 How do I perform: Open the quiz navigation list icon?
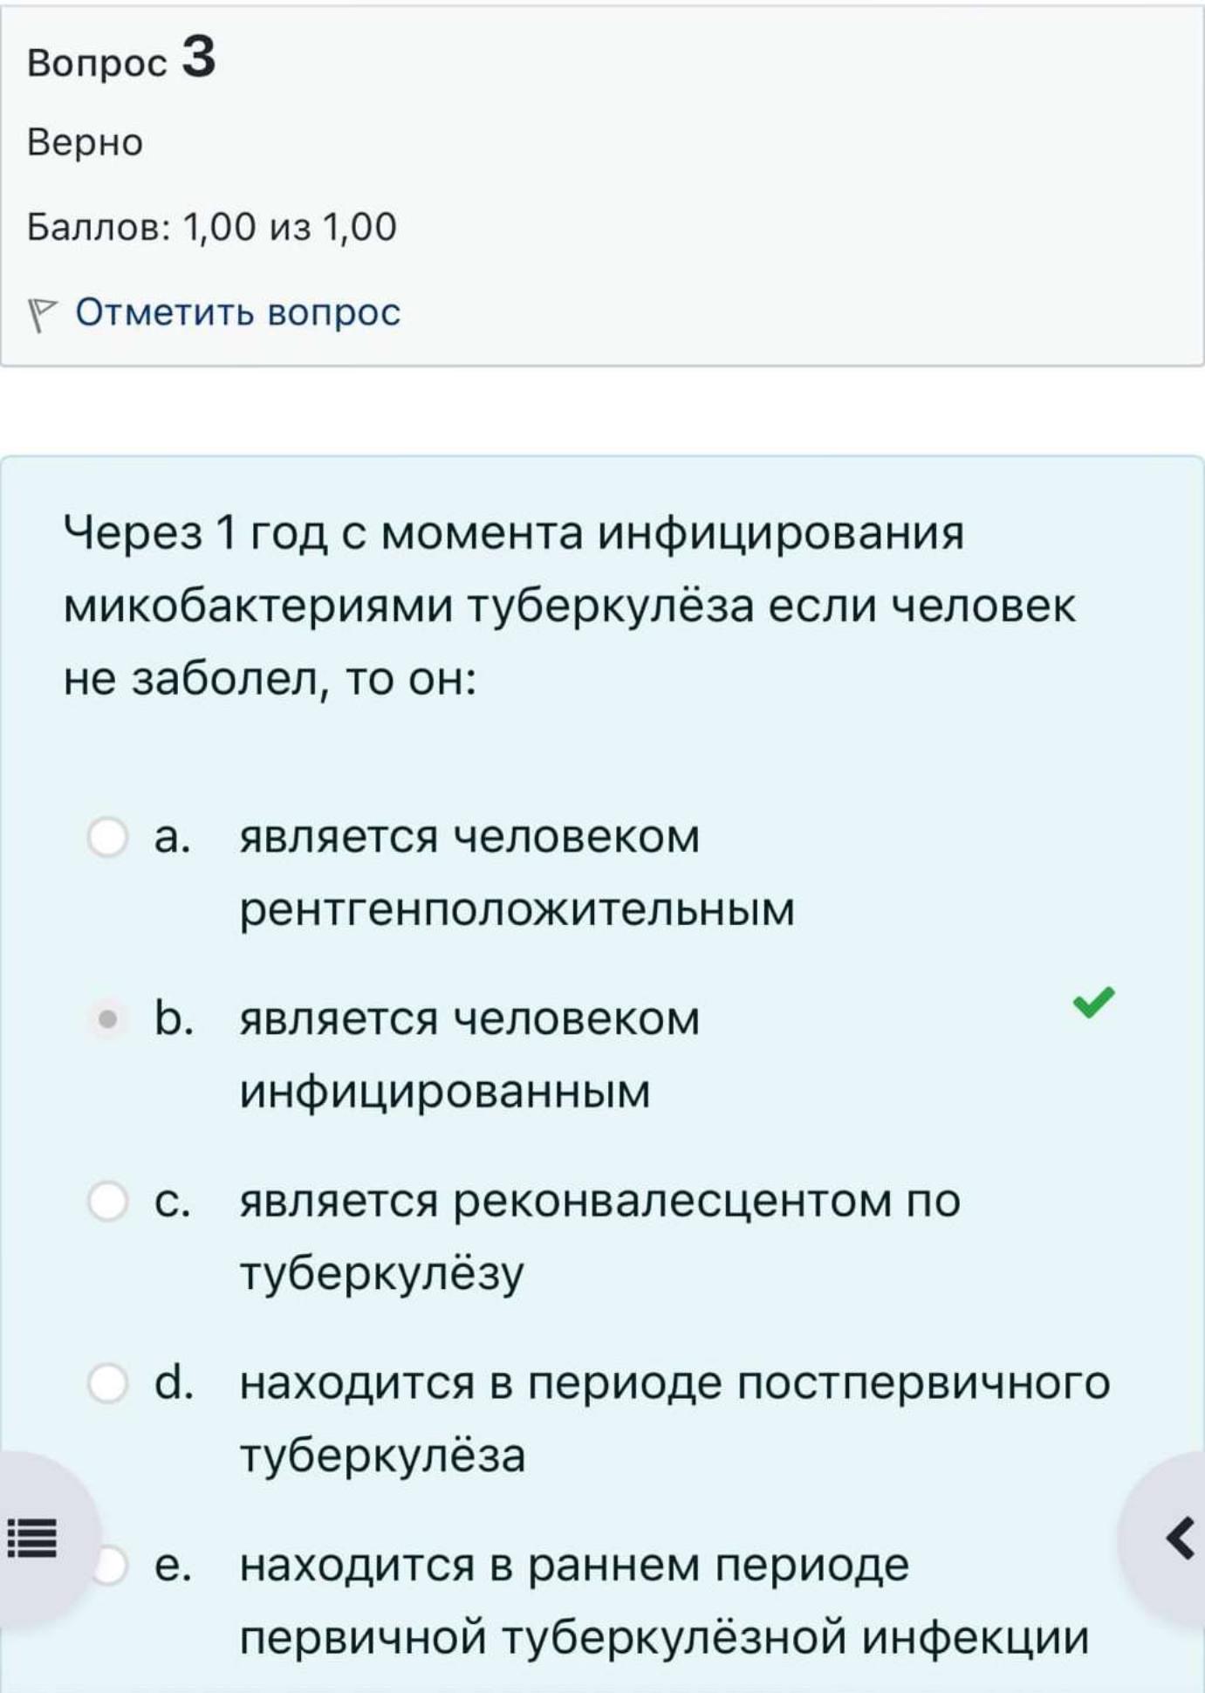pyautogui.click(x=32, y=1538)
